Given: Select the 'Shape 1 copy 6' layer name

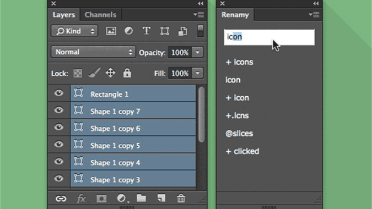Looking at the screenshot, I should pos(115,129).
